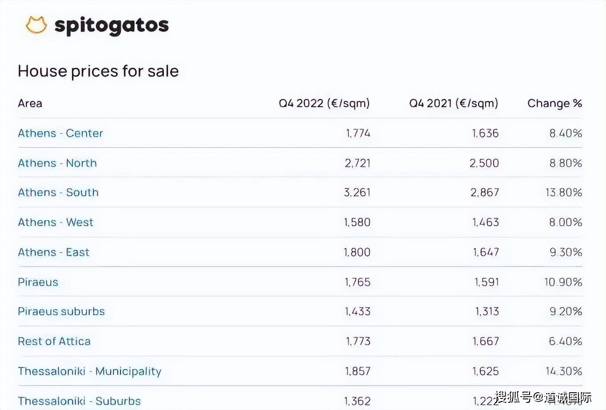Click the Q4 2022 (€/sqm) column header
The height and width of the screenshot is (410, 606).
point(324,103)
